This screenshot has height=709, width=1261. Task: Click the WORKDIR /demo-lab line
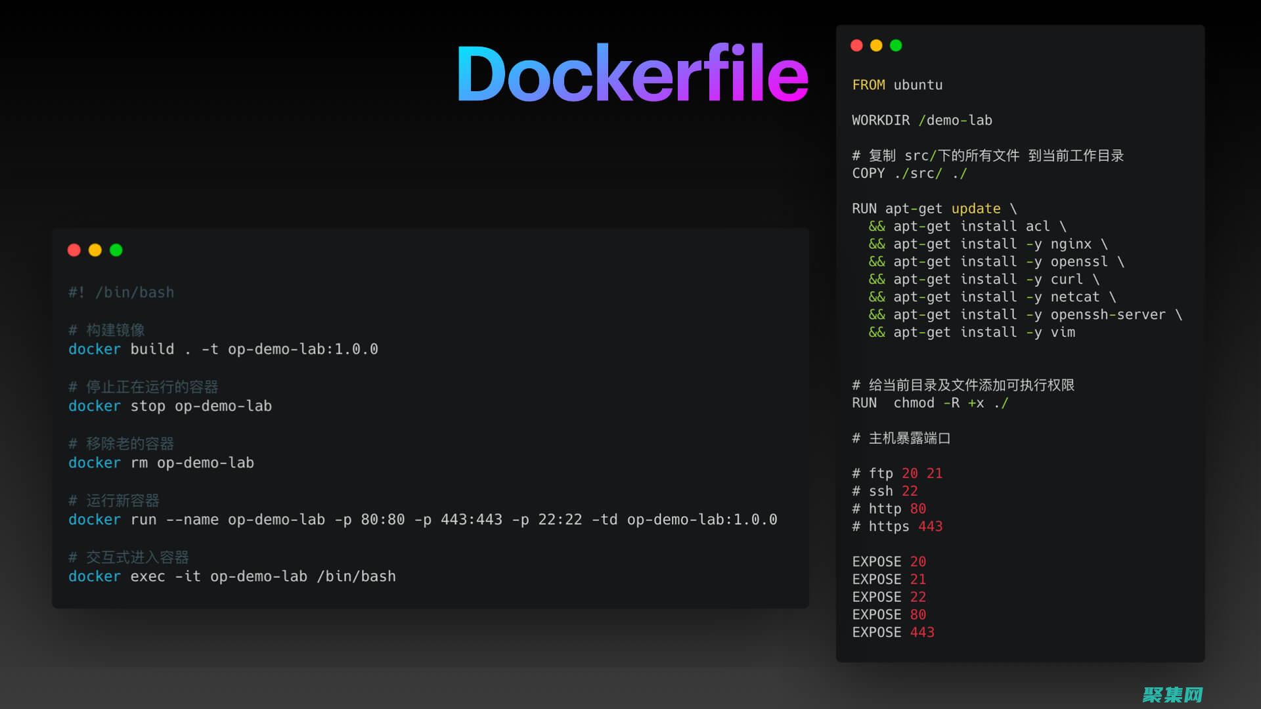921,120
